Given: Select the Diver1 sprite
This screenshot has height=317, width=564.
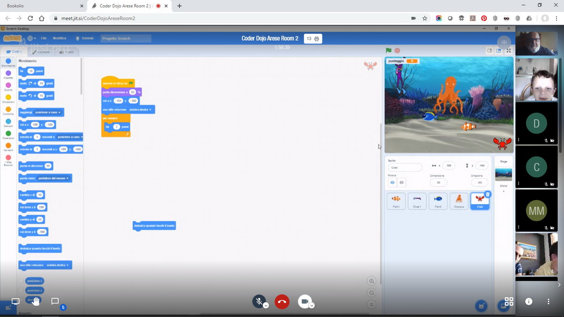Looking at the screenshot, I should [417, 201].
